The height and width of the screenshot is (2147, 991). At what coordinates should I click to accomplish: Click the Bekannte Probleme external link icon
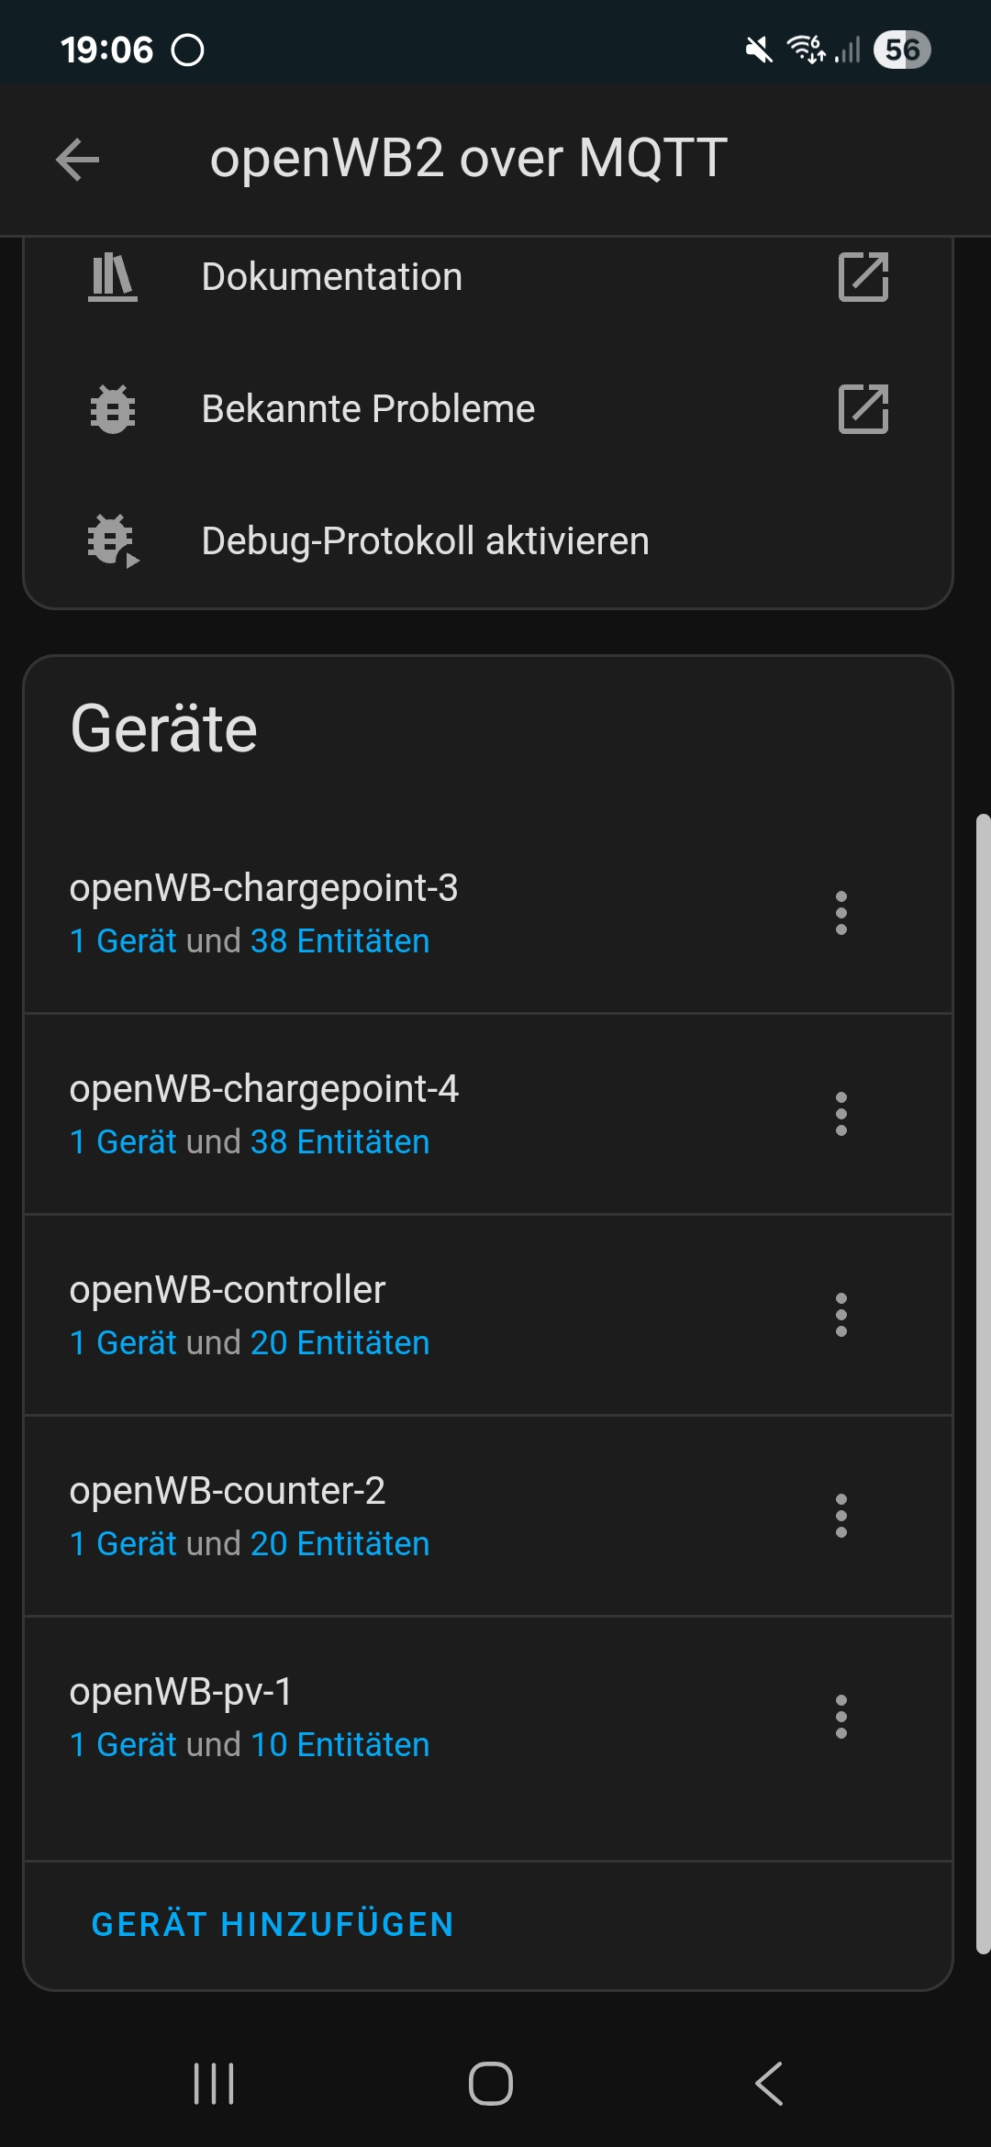(x=863, y=409)
